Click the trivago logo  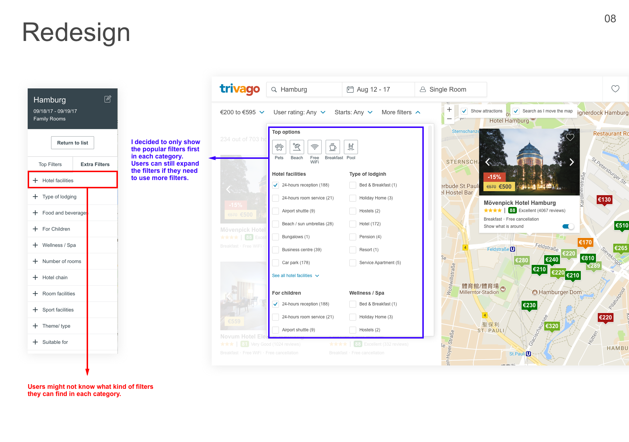tap(240, 89)
